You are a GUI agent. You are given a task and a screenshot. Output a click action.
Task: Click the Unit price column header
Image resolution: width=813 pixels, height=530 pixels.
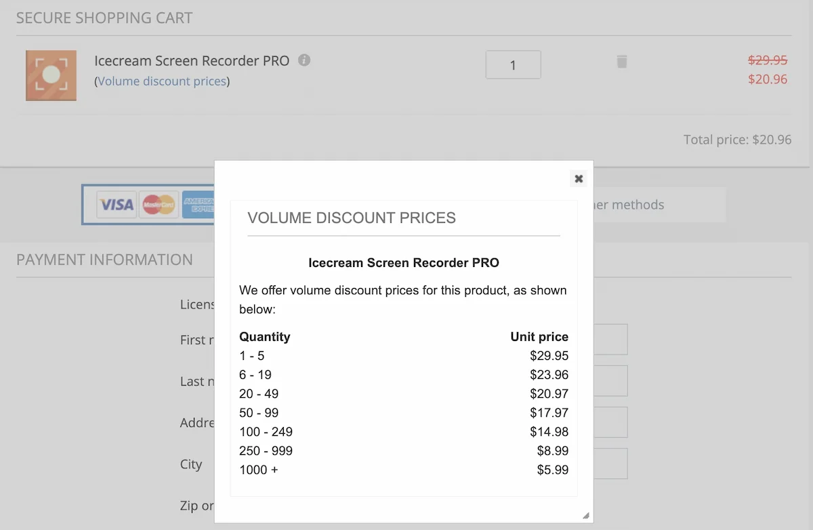539,337
